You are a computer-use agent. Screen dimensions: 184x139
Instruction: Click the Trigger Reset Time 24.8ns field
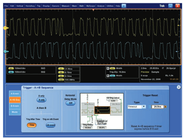(157, 107)
